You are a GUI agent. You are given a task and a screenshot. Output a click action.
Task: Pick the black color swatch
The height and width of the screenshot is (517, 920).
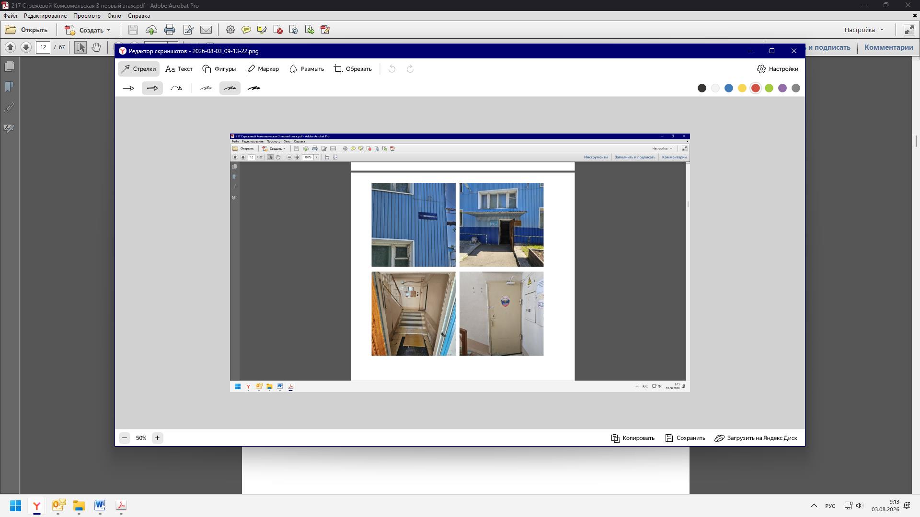[702, 88]
